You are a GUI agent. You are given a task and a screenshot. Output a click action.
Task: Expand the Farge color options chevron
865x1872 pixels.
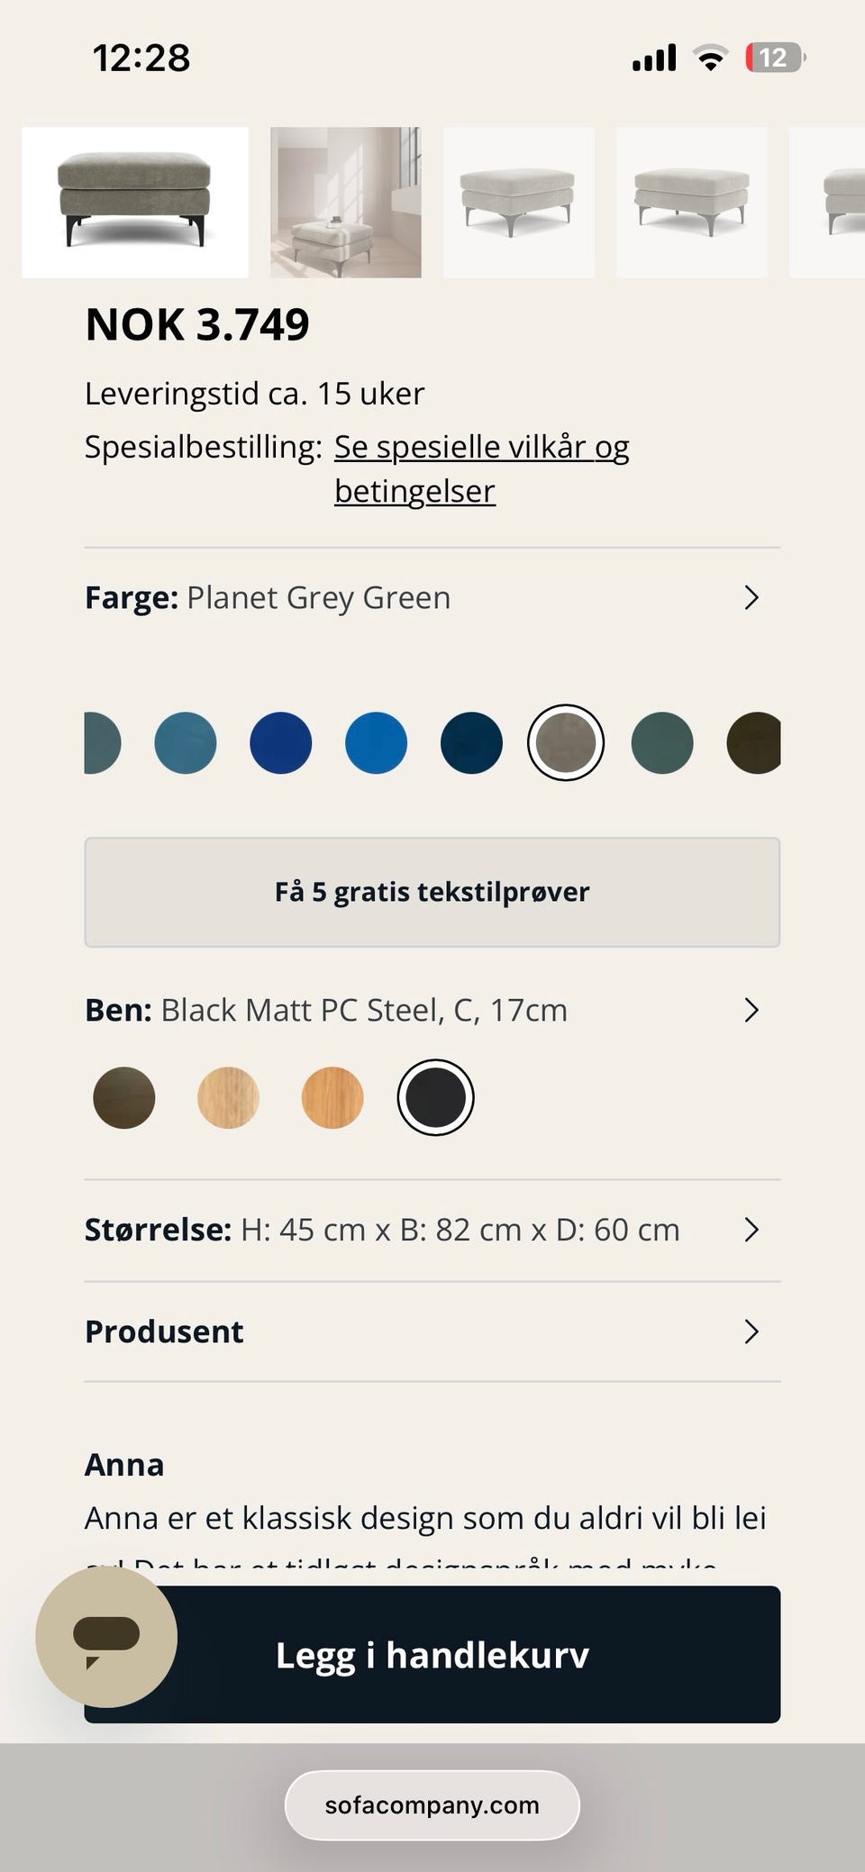[x=751, y=597]
